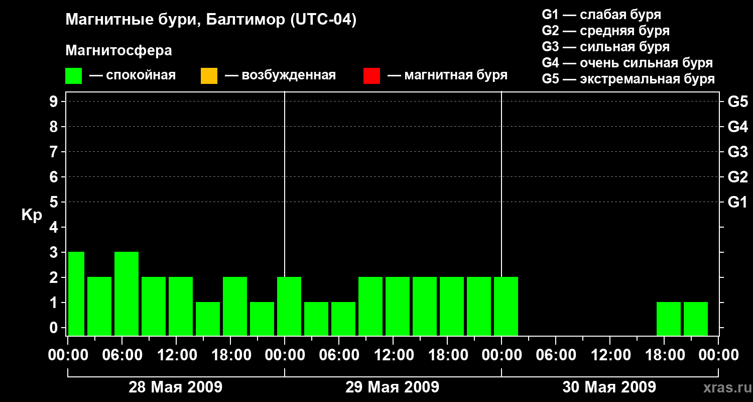Click the '00:00' label between 28 and 29 Мая
Screen dimensions: 753x402
285,355
